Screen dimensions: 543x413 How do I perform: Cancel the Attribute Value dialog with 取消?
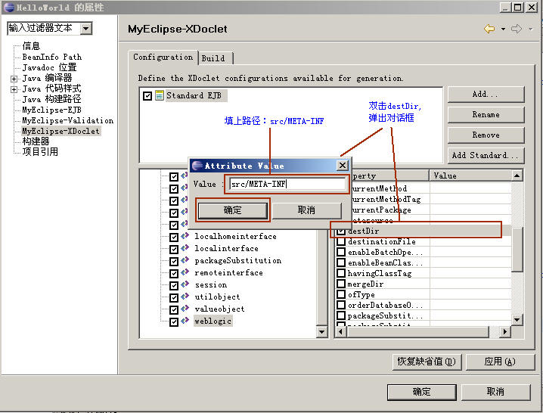(306, 210)
